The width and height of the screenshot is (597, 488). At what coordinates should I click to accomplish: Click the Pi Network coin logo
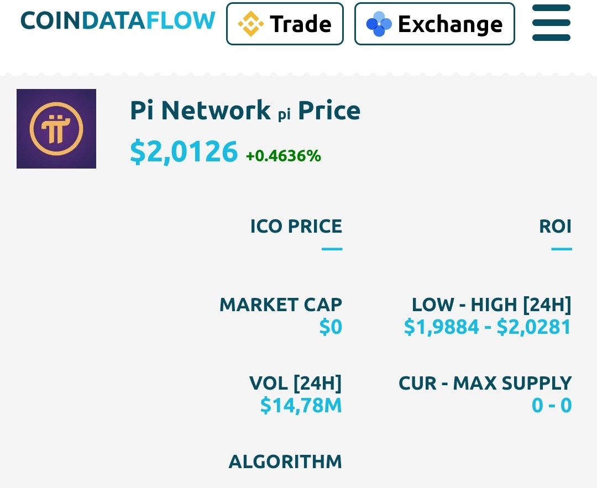[56, 129]
